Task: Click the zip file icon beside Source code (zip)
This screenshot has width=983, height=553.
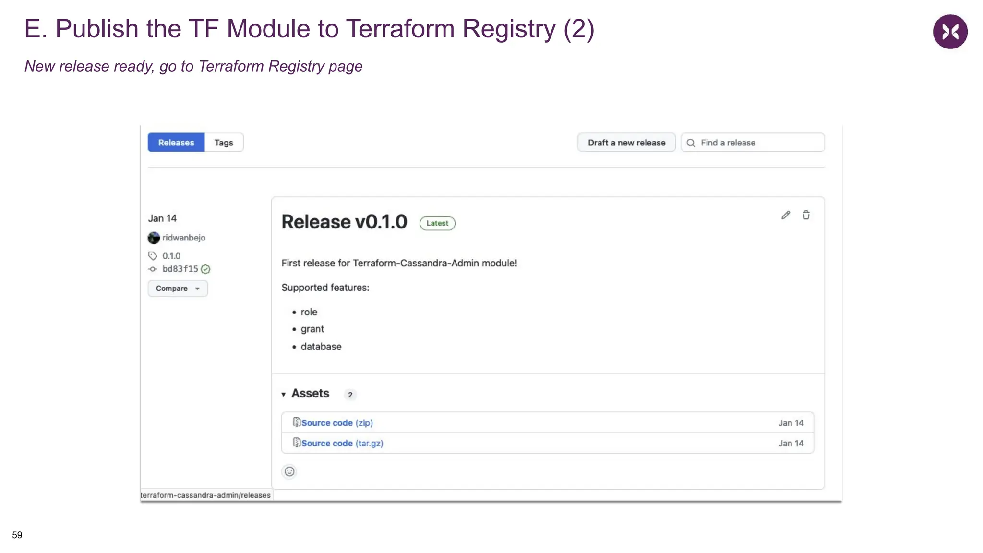Action: [x=297, y=422]
